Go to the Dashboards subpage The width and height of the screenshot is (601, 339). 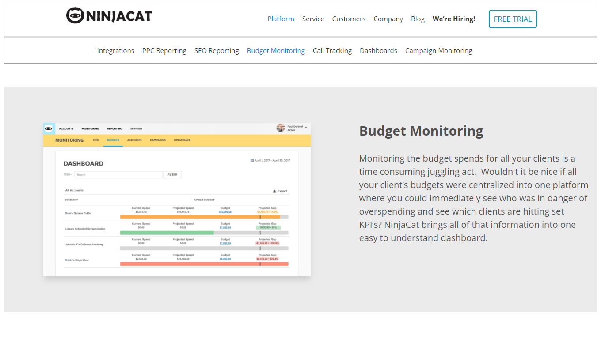pyautogui.click(x=378, y=51)
